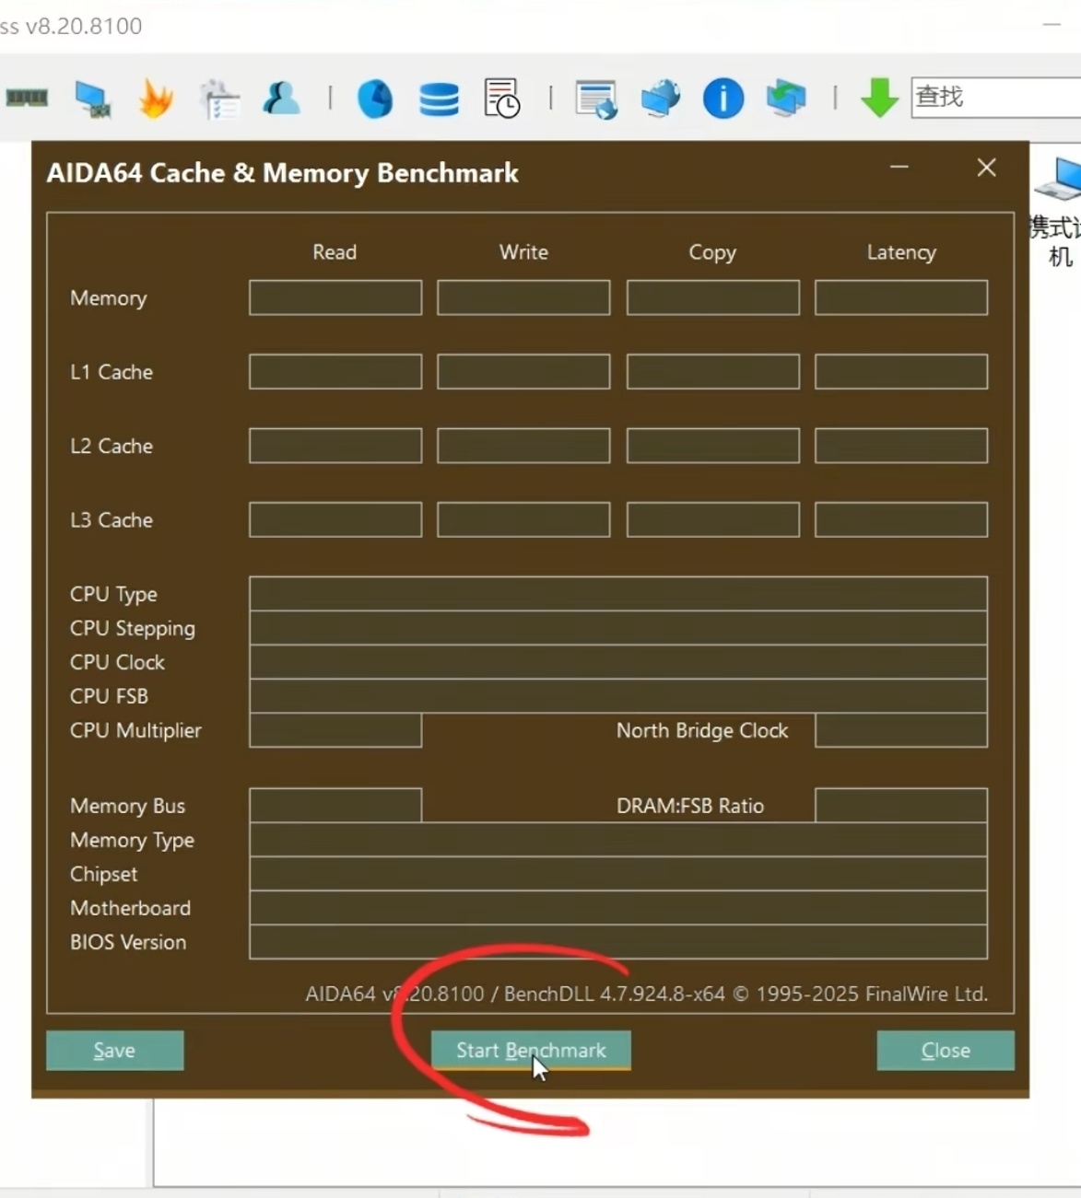Click the 'Read' column header

[335, 252]
